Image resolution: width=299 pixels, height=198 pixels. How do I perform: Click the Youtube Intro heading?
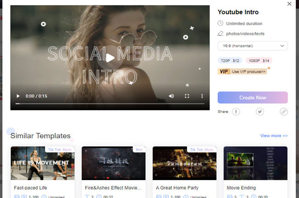point(238,12)
